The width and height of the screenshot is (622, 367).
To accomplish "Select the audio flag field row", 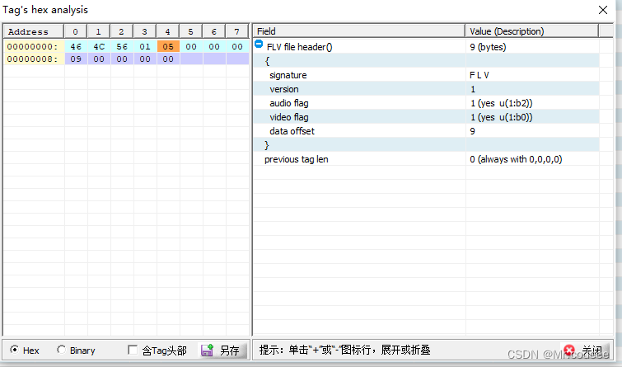I will coord(426,103).
